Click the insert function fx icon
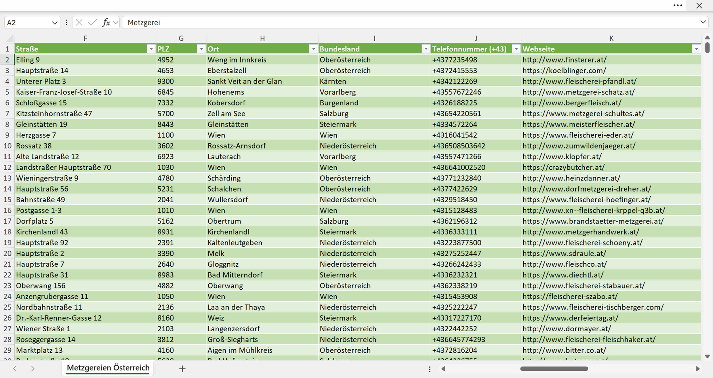Image resolution: width=713 pixels, height=378 pixels. (x=106, y=23)
